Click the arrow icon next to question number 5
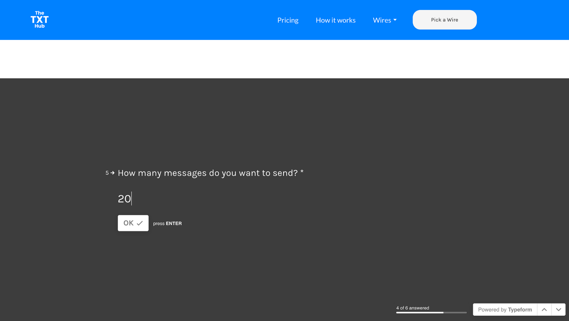Viewport: 569px width, 321px height. click(112, 173)
